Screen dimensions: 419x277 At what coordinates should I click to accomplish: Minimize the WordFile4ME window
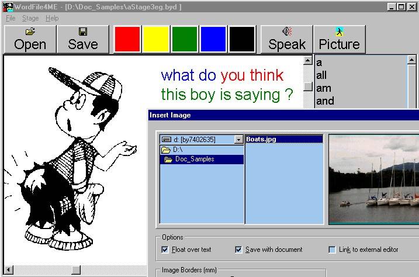(392, 6)
